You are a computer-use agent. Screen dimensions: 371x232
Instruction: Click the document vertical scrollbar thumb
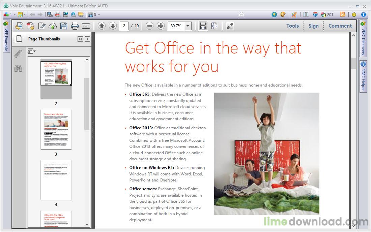click(353, 63)
